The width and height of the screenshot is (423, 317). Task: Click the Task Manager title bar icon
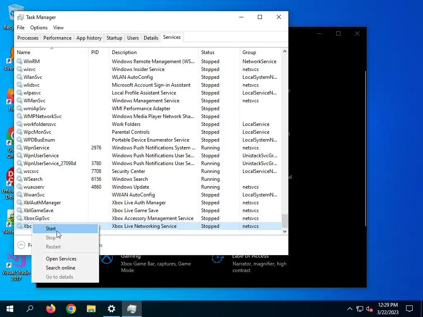pos(21,17)
